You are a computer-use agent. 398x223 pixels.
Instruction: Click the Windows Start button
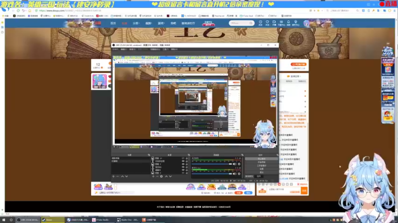(3, 220)
